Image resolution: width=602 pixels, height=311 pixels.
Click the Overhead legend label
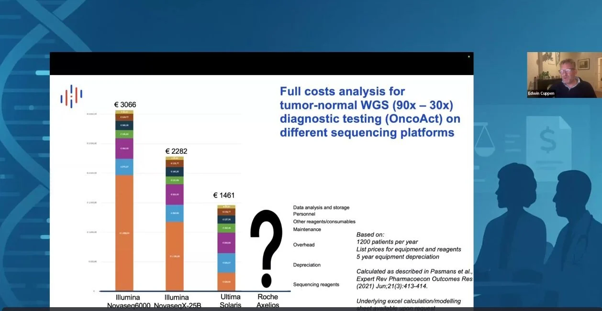pyautogui.click(x=304, y=245)
